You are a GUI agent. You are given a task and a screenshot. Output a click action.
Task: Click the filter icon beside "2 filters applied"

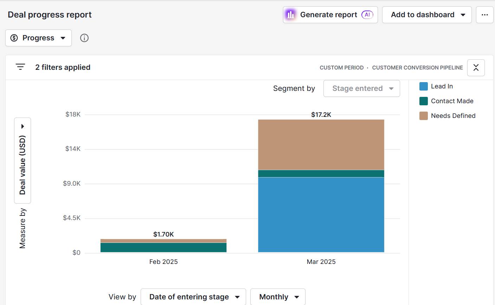point(20,67)
